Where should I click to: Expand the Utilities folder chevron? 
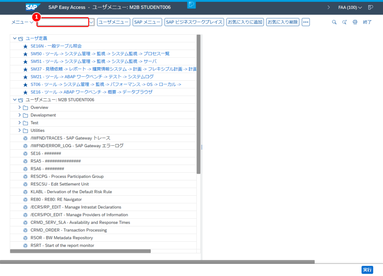[x=19, y=130]
